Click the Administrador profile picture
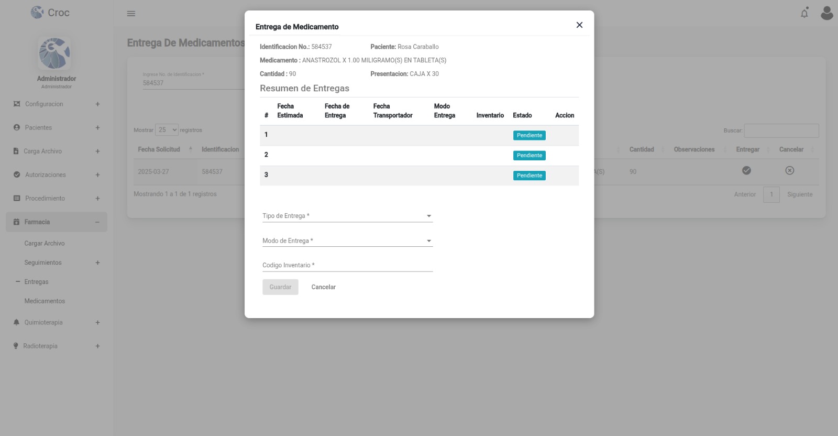Screen dimensions: 838x436 tap(54, 53)
